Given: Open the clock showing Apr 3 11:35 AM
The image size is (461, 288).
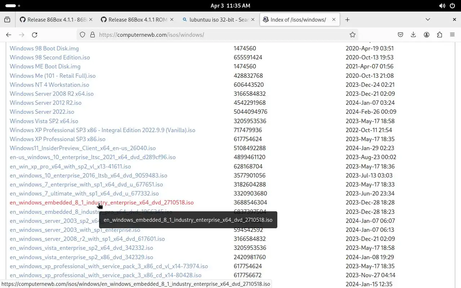Looking at the screenshot, I should [230, 6].
